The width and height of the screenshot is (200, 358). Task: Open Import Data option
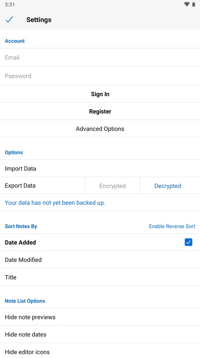coord(100,169)
